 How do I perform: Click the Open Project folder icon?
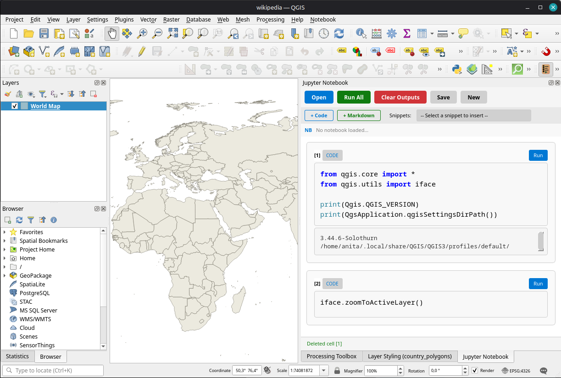tap(29, 33)
